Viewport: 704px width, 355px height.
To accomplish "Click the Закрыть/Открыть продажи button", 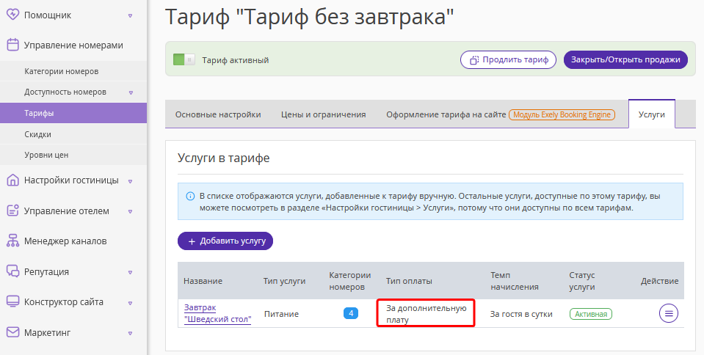I will pos(625,59).
